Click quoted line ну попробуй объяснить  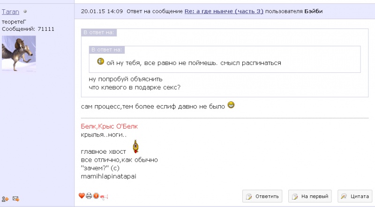126,79
